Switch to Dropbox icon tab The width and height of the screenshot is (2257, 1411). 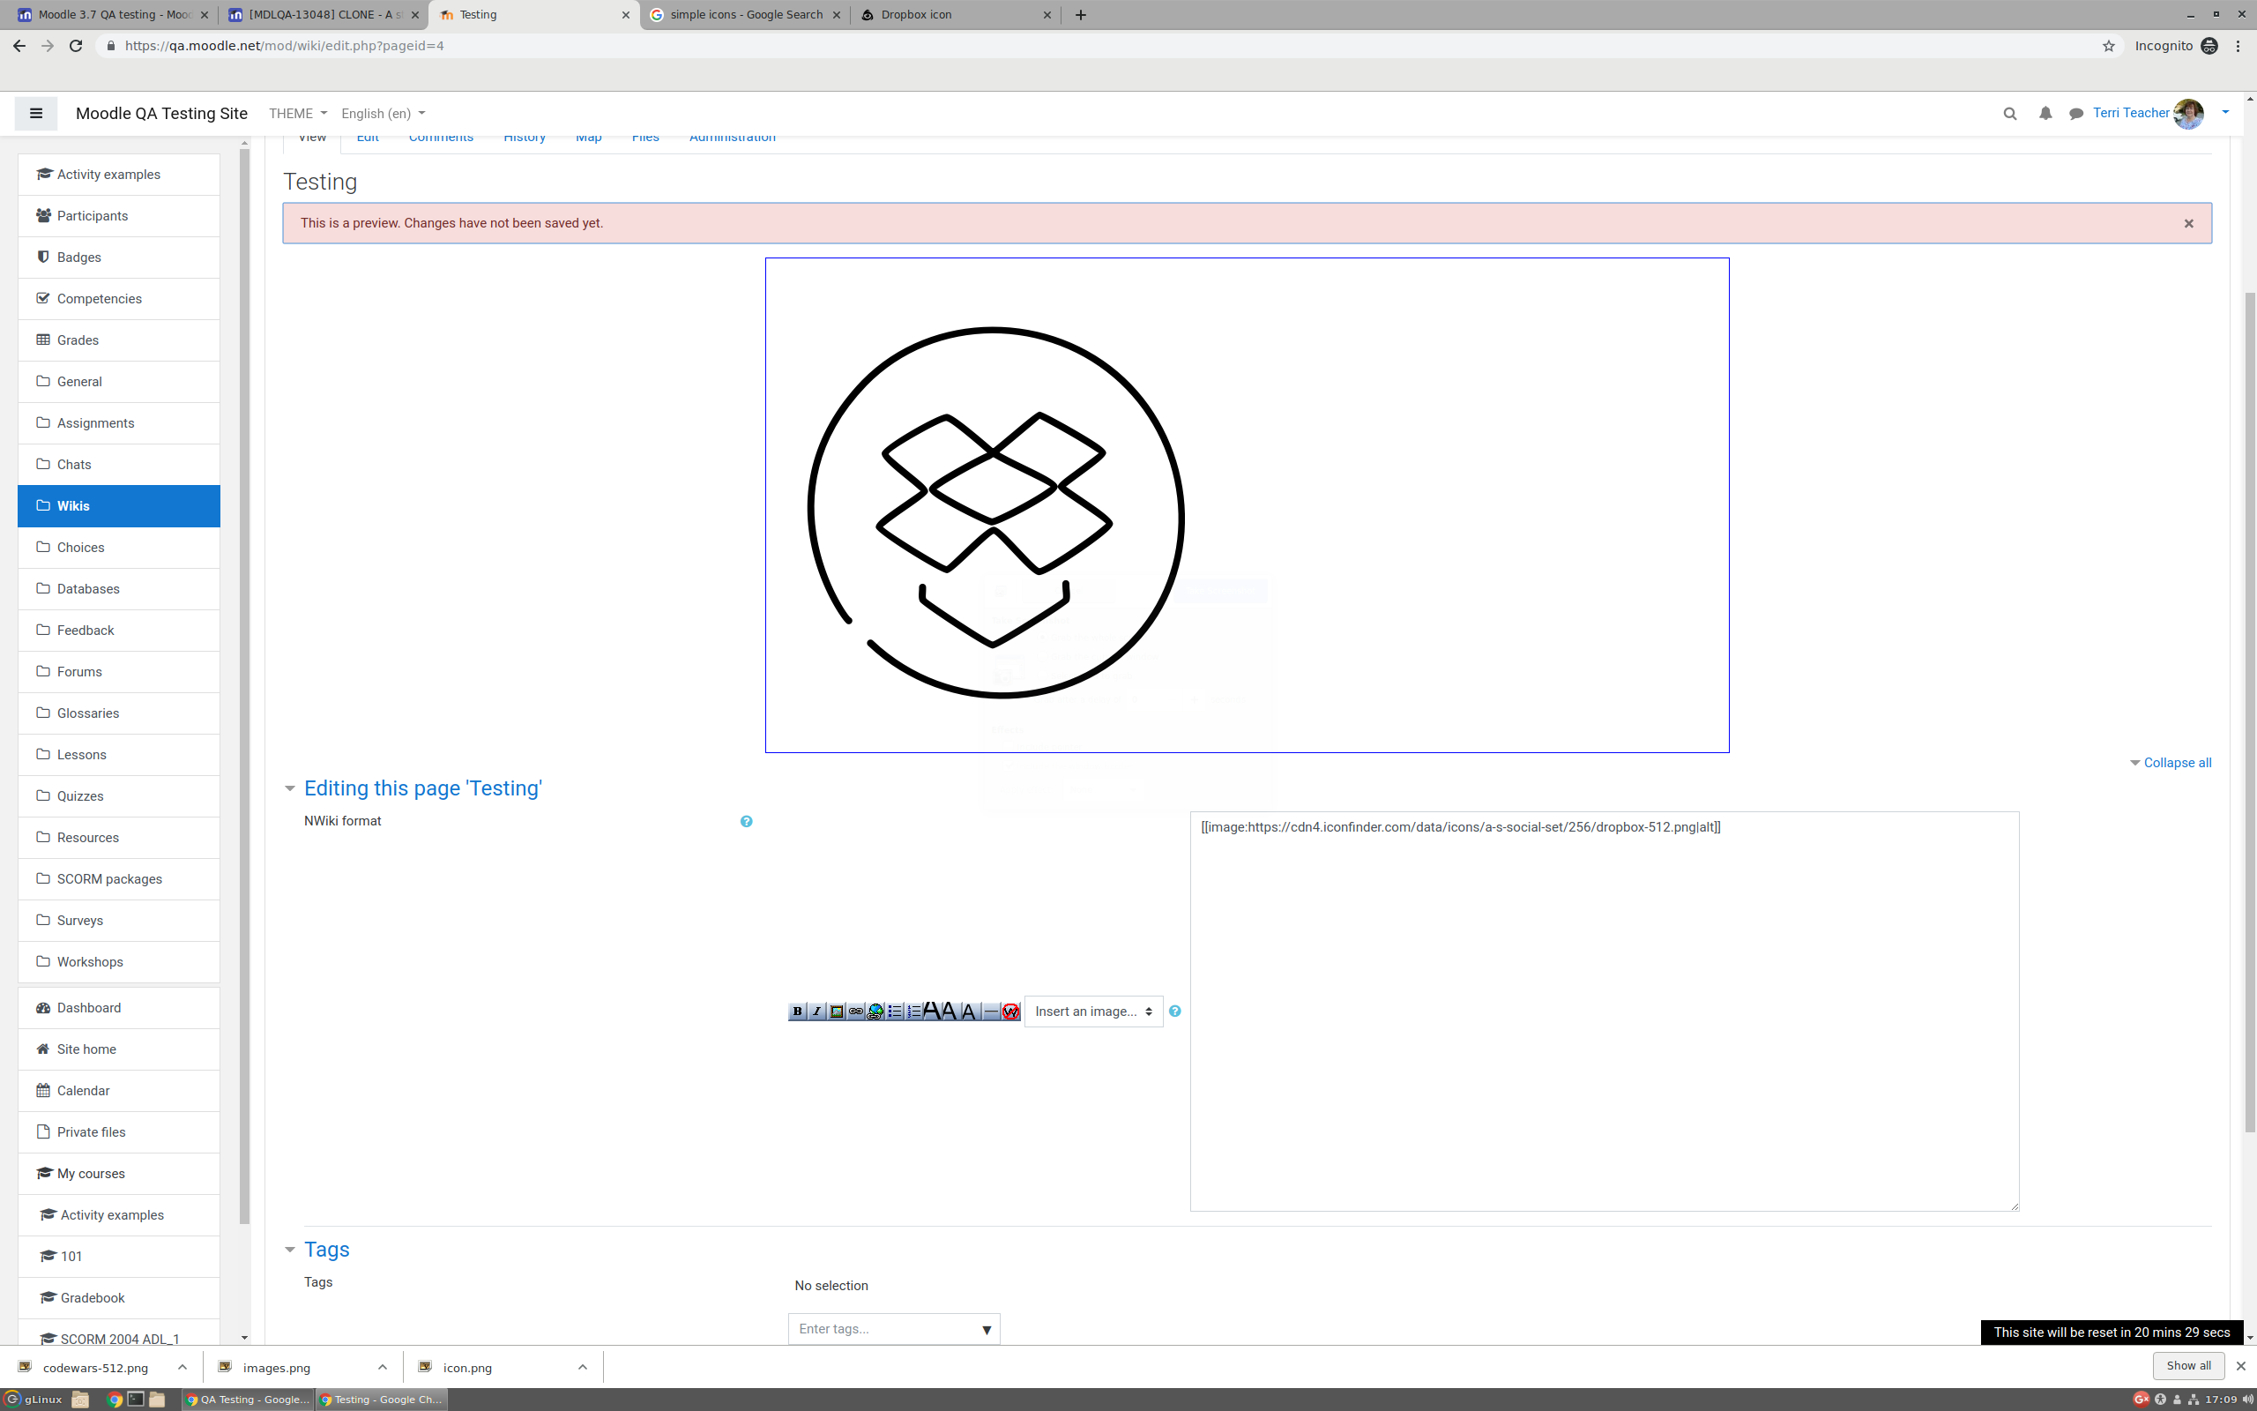point(956,15)
